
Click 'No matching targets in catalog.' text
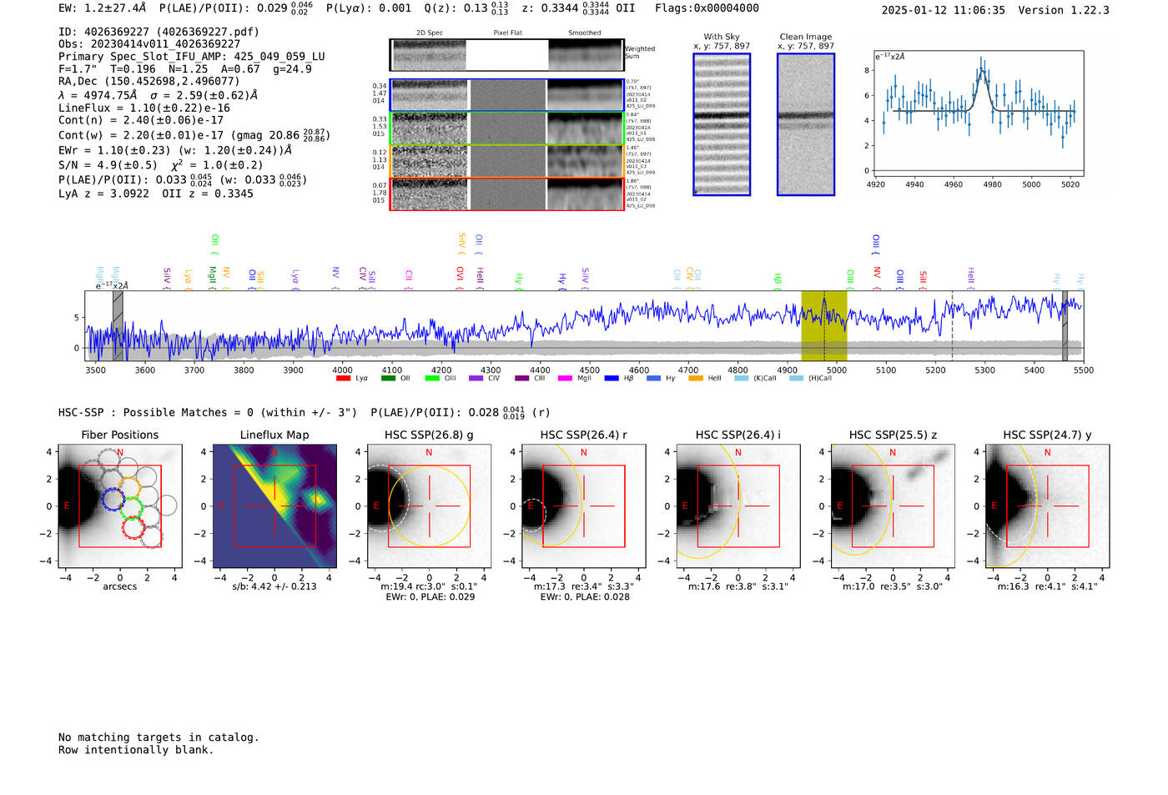click(159, 737)
